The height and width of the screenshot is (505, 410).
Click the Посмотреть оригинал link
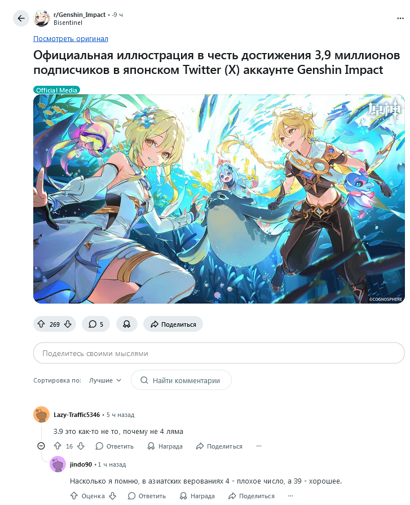click(71, 38)
